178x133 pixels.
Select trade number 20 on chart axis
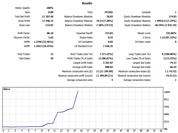(101, 131)
